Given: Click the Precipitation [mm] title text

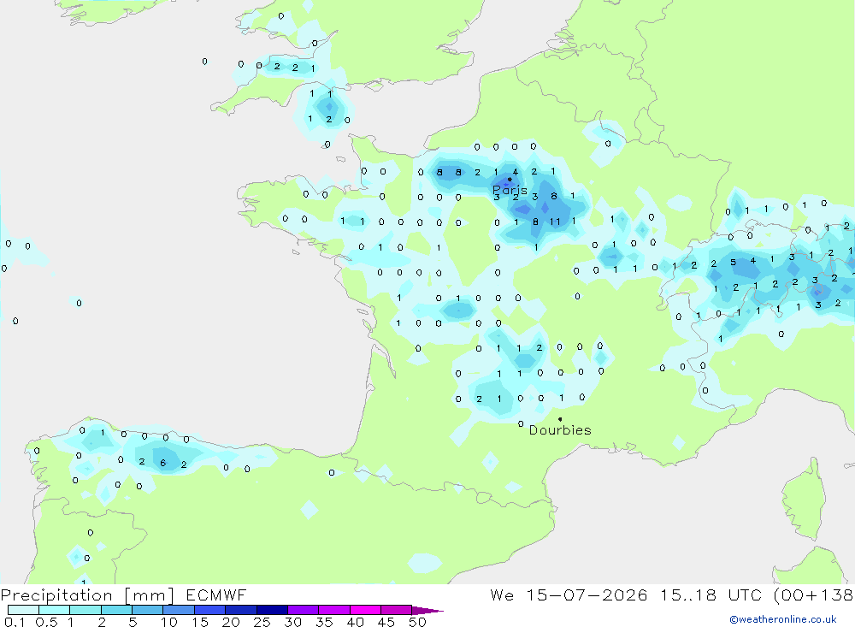Looking at the screenshot, I should 87,595.
